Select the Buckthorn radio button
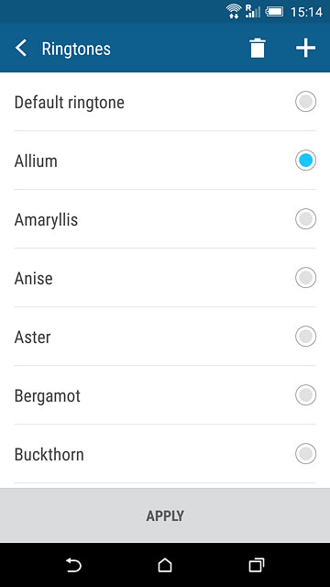 pyautogui.click(x=305, y=454)
